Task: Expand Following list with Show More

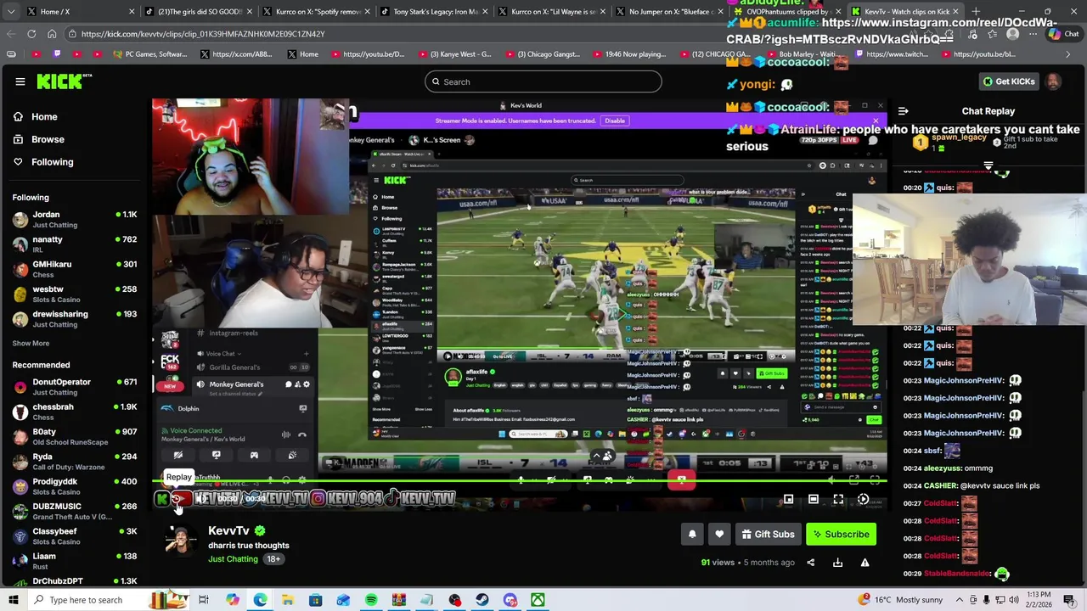Action: [x=31, y=343]
